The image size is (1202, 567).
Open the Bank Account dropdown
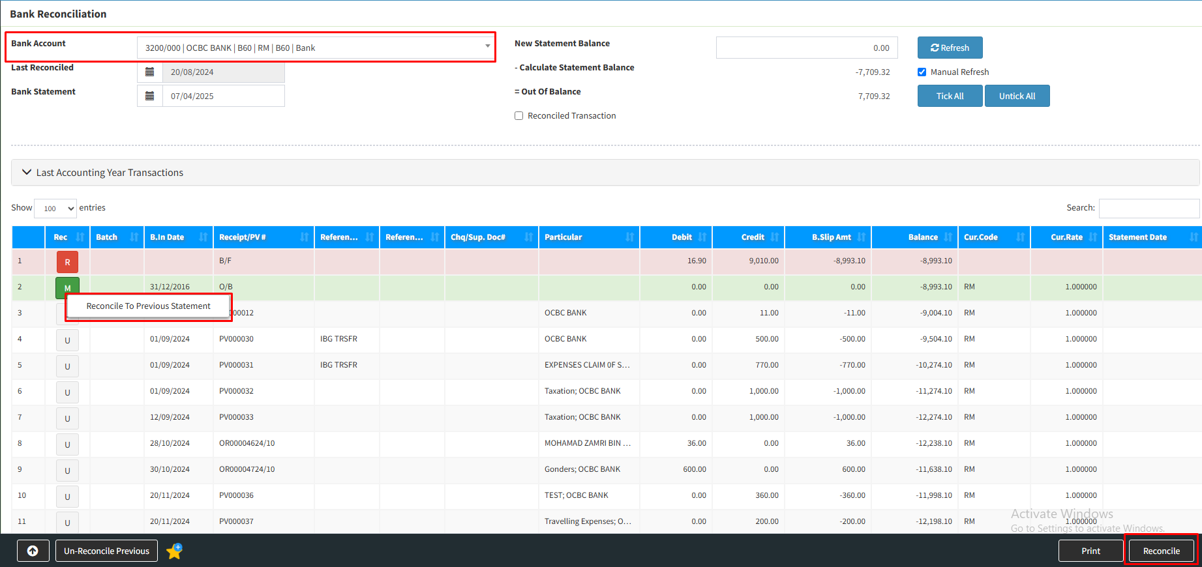pyautogui.click(x=315, y=48)
